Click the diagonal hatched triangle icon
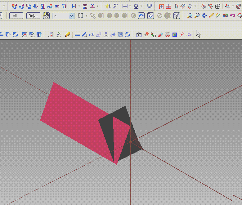Screen dimensions: 242x205 point(84,35)
